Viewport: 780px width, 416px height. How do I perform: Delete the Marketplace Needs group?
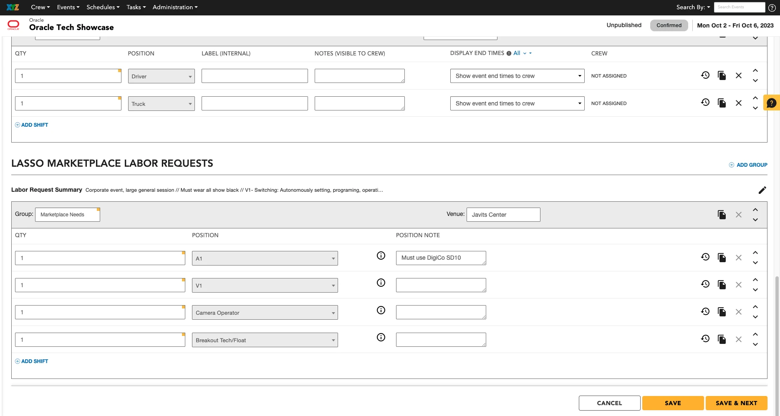click(x=739, y=215)
